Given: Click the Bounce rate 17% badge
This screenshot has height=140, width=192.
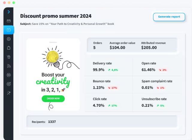Looking at the screenshot, I should pyautogui.click(x=113, y=88).
